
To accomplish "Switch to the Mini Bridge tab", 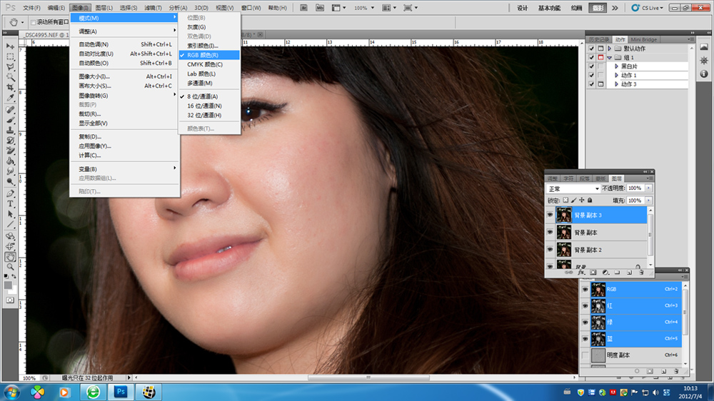I will tap(643, 39).
